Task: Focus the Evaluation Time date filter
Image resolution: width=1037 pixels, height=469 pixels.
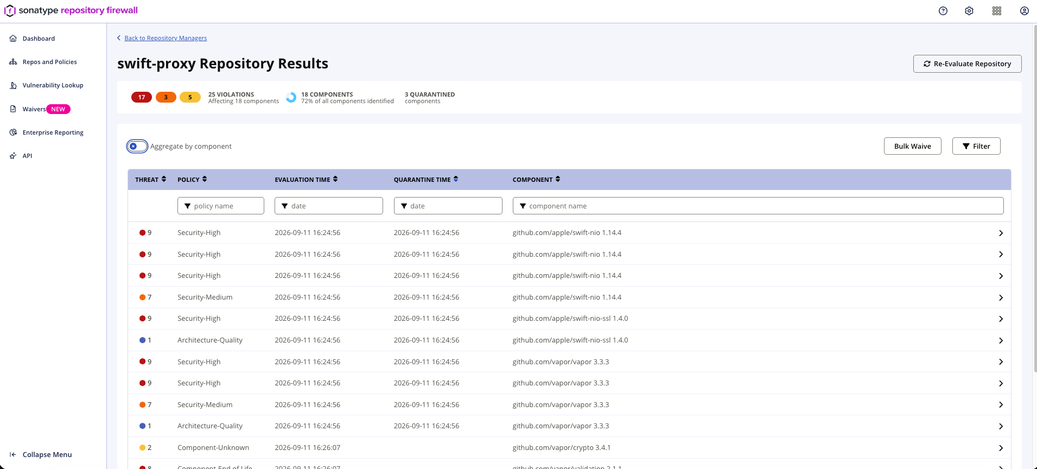Action: tap(329, 206)
